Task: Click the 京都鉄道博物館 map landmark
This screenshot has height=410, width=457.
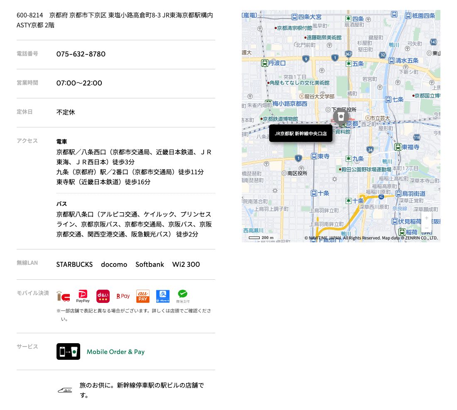Action: click(x=279, y=119)
